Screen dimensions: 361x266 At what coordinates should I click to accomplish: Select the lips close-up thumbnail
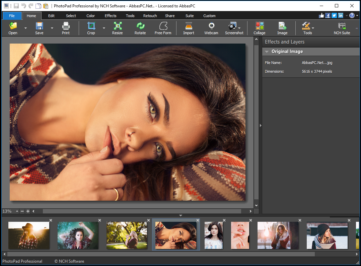[240, 236]
